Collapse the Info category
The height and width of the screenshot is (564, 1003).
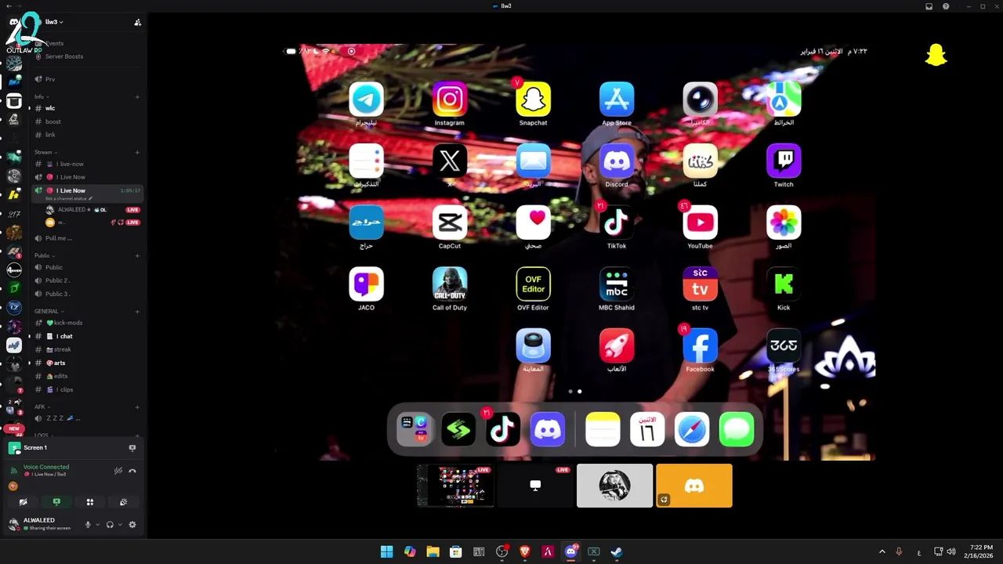point(42,97)
